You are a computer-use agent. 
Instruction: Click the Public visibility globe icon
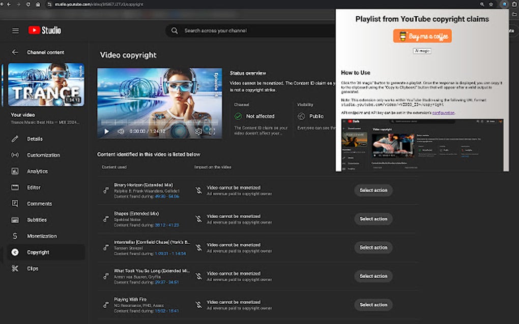(301, 116)
